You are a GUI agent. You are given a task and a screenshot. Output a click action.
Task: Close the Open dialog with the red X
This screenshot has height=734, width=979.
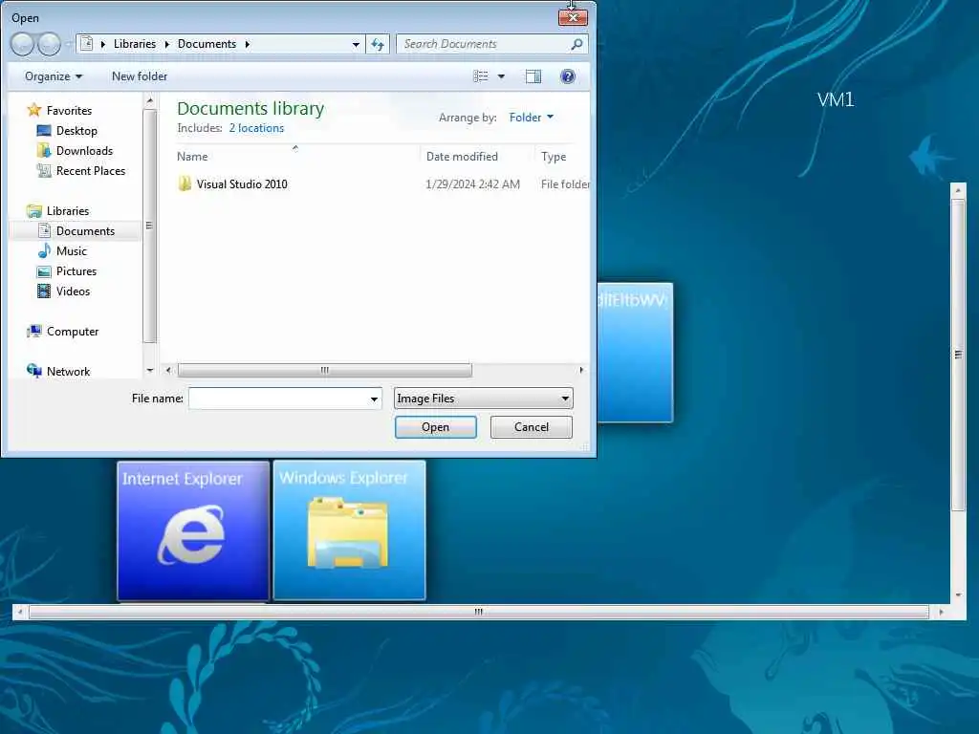[x=573, y=17]
